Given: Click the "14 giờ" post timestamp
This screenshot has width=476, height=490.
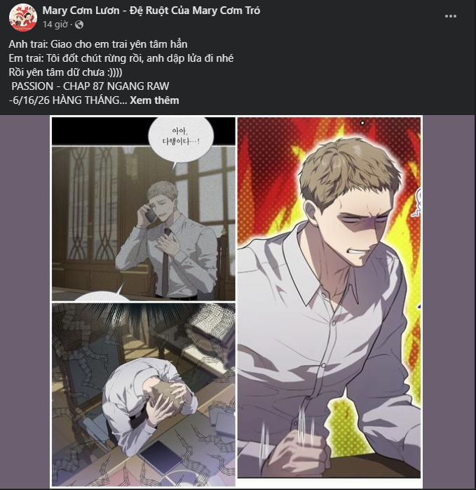Looking at the screenshot, I should [55, 25].
